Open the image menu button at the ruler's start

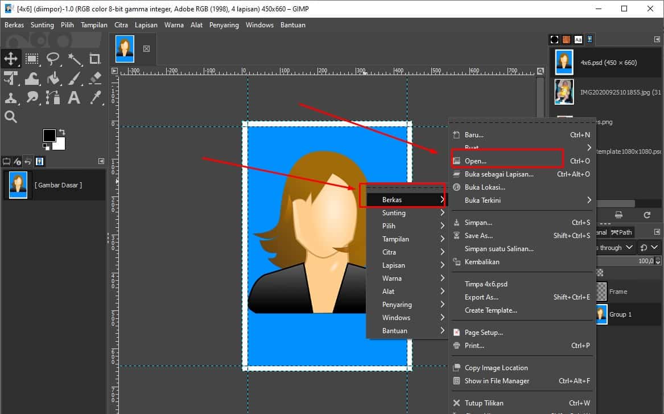point(114,71)
